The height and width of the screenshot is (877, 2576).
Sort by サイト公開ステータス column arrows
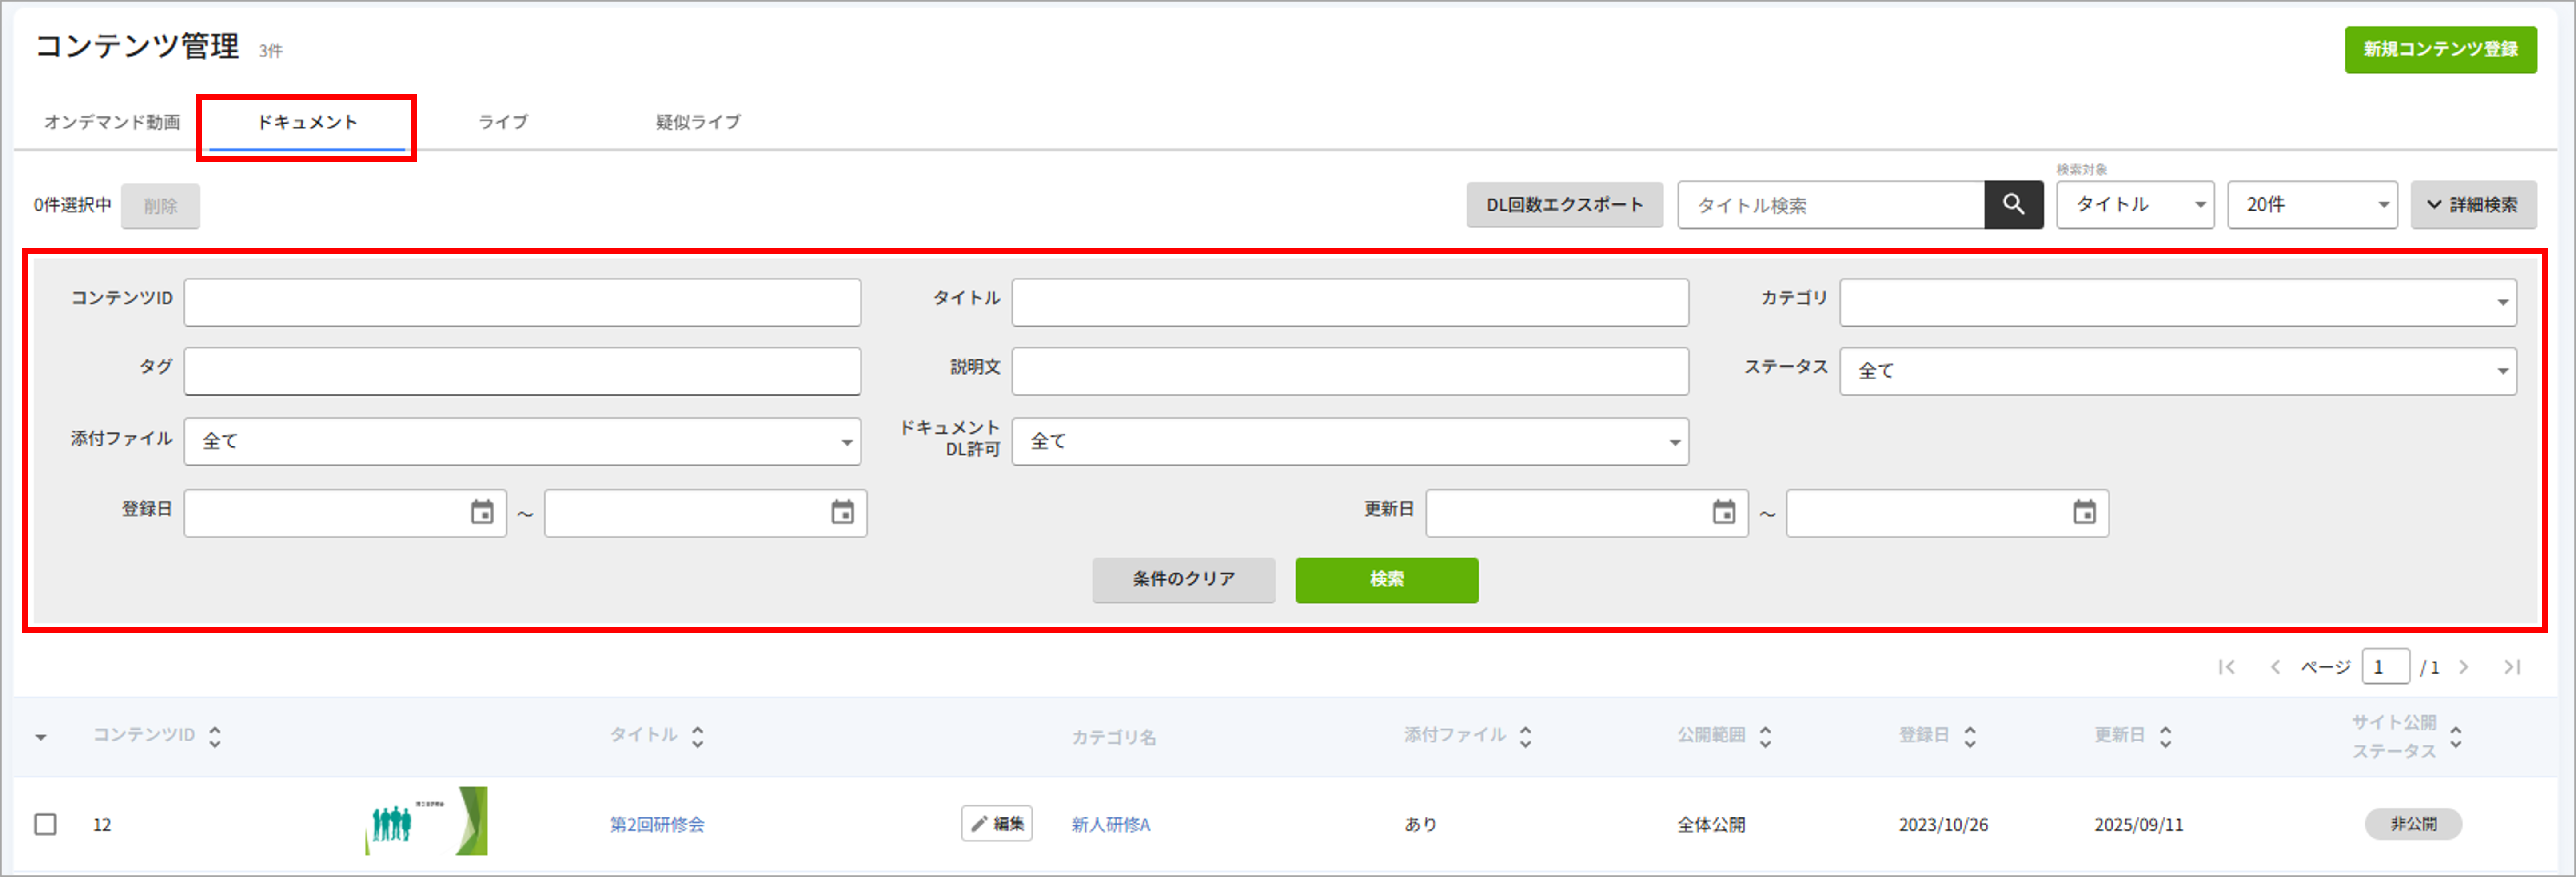coord(2456,737)
